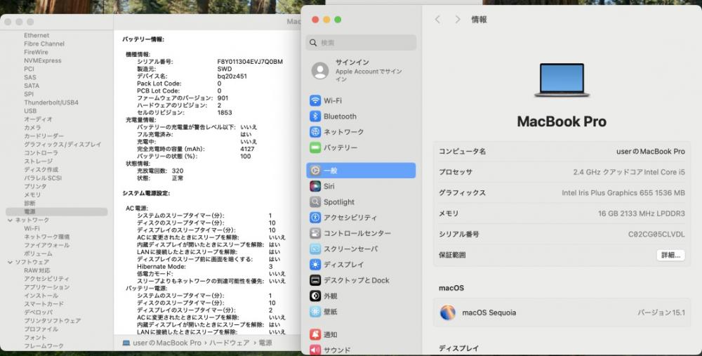Click the 詳細... warranty button

pyautogui.click(x=670, y=256)
